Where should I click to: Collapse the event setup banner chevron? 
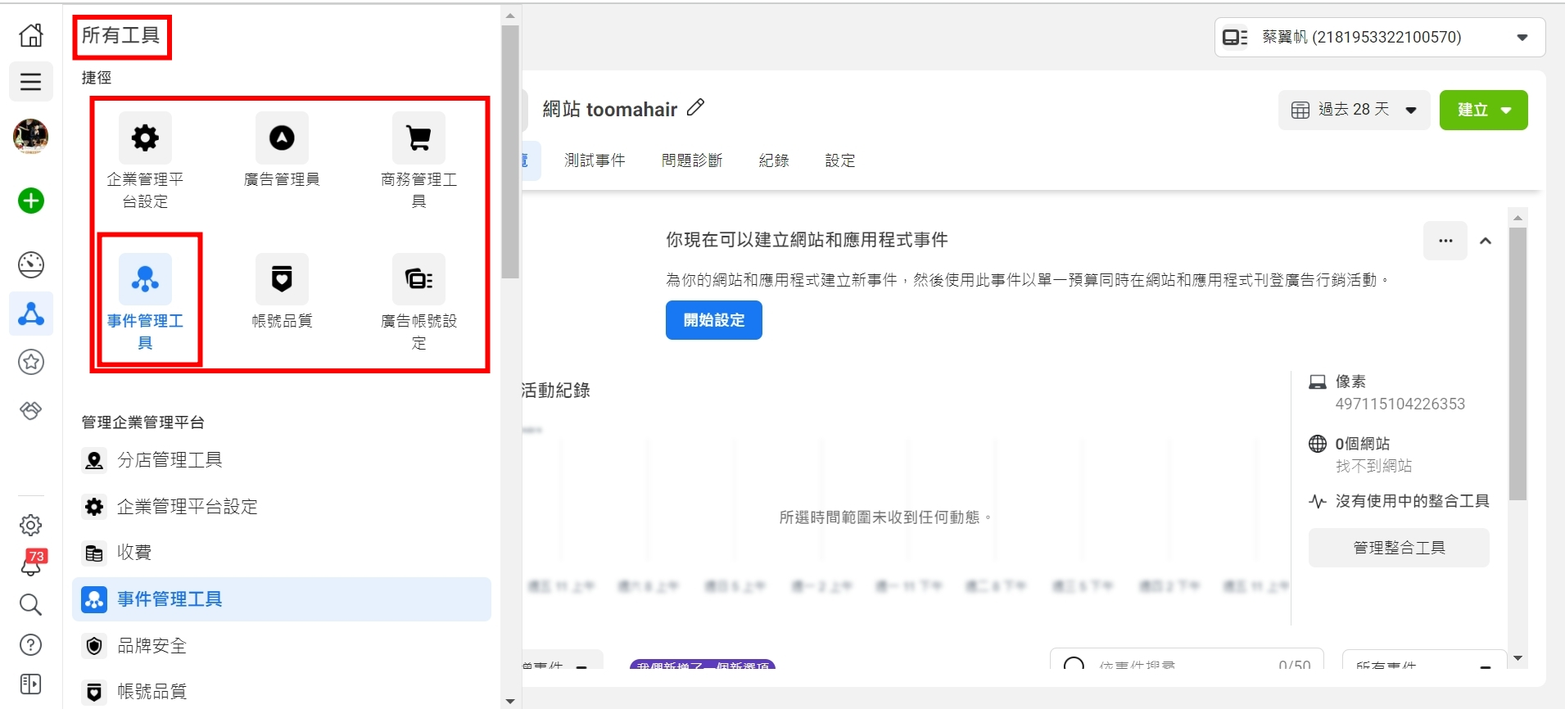[1486, 241]
